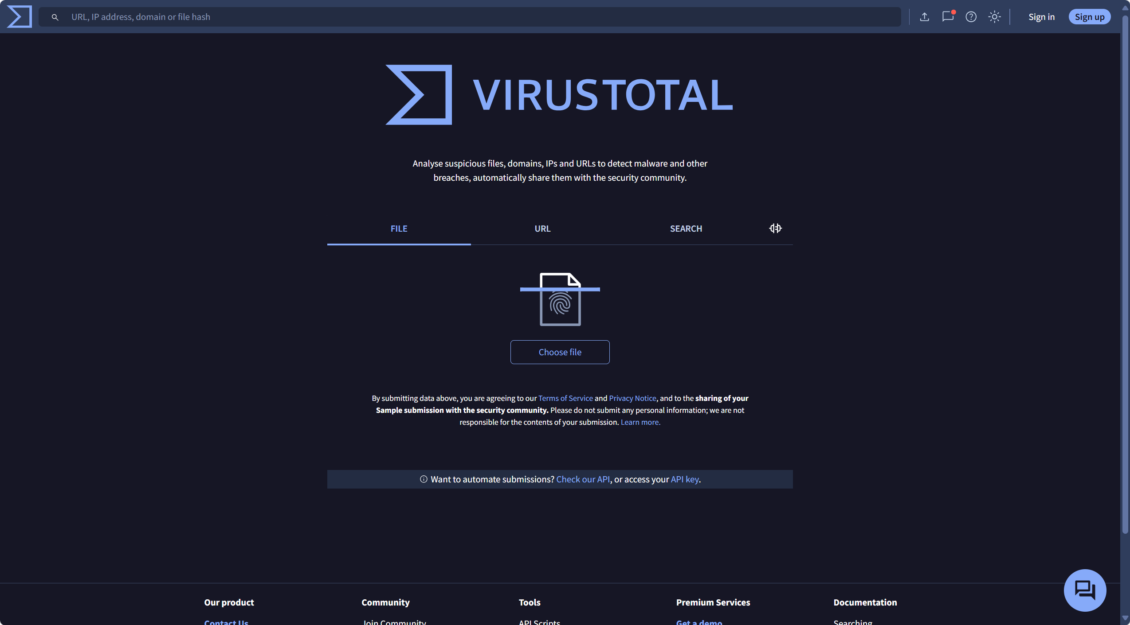Click the VirusTotal logo in top-left corner
The height and width of the screenshot is (625, 1130).
tap(20, 16)
